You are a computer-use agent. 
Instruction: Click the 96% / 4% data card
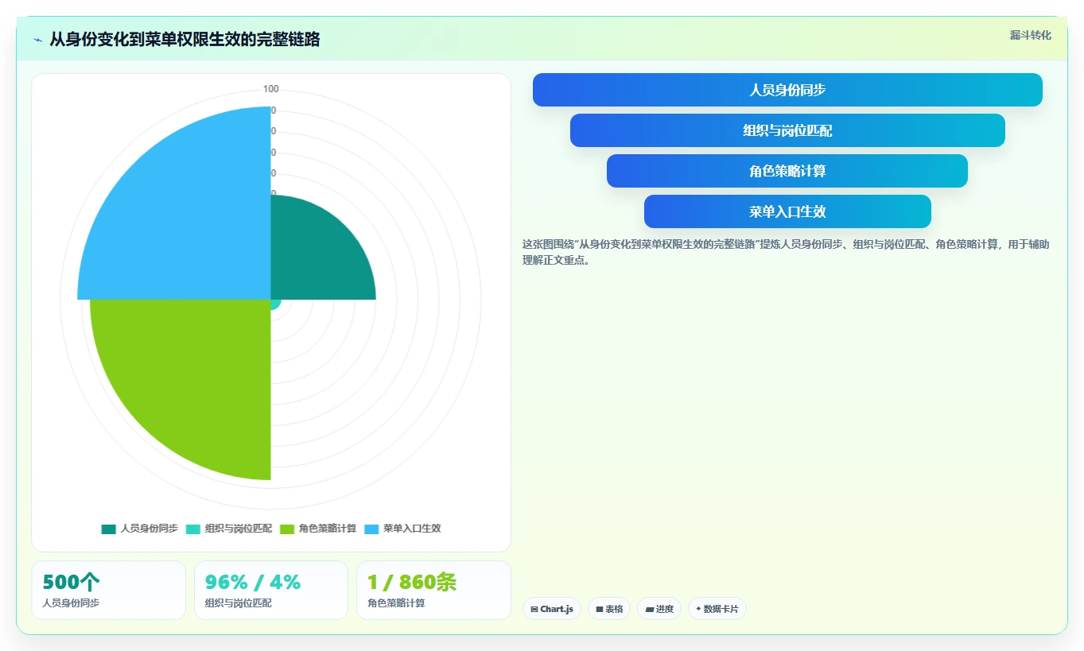point(271,590)
